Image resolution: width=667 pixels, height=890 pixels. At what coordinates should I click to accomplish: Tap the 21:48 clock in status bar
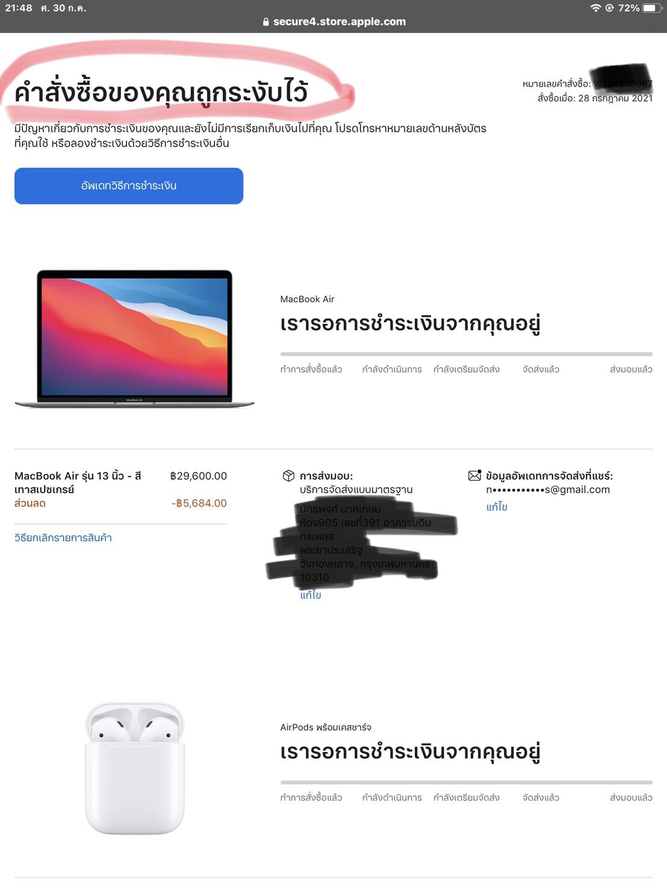pos(19,8)
